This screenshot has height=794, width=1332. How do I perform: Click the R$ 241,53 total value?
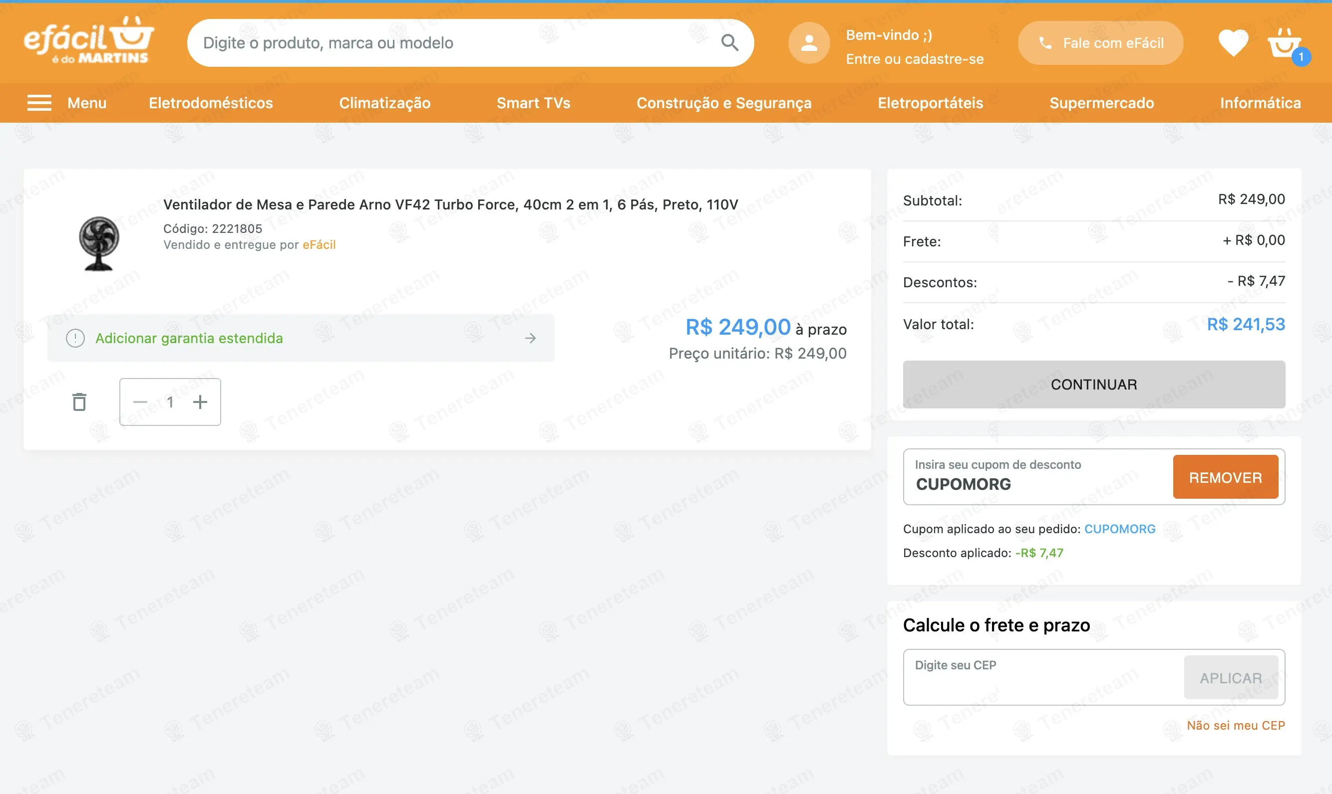point(1246,324)
